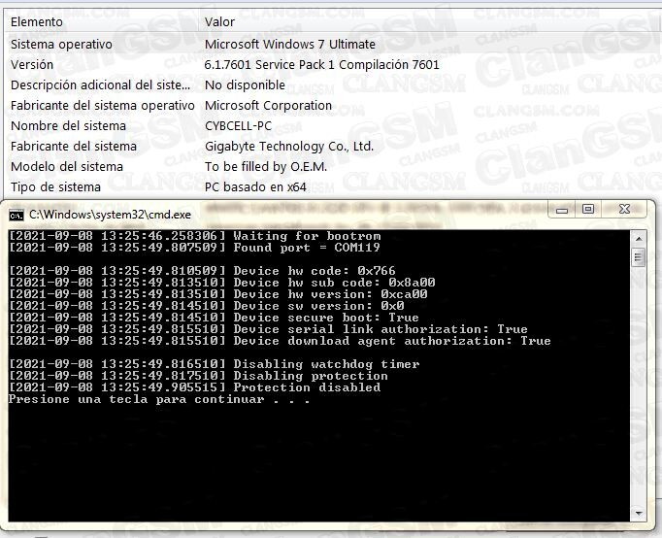Click the cmd scrollbar up arrow
The width and height of the screenshot is (662, 538).
639,239
